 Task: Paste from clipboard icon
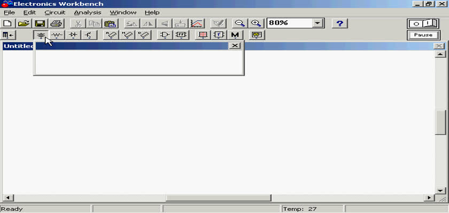(110, 23)
